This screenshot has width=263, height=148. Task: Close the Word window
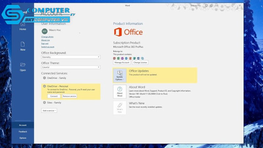[x=240, y=5]
